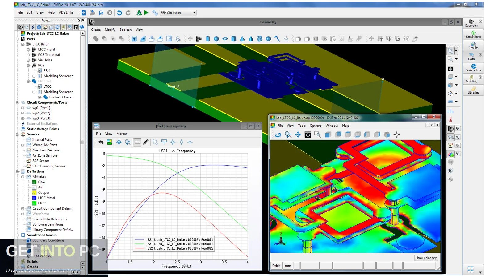Toggle the select arrow tool in Geometry sidebar

click(x=451, y=51)
